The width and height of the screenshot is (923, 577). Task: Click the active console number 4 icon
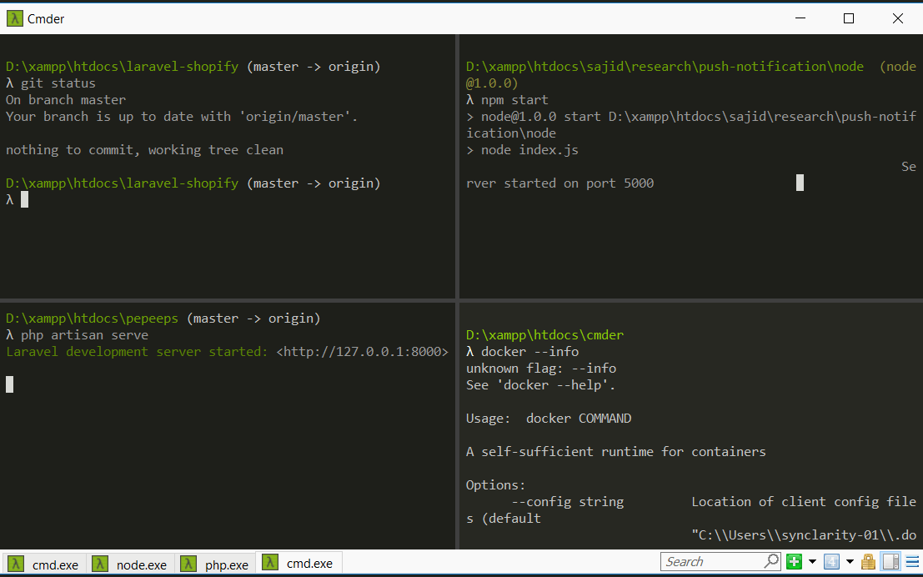831,562
